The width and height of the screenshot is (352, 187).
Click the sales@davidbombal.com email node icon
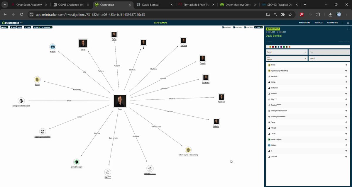pyautogui.click(x=21, y=101)
